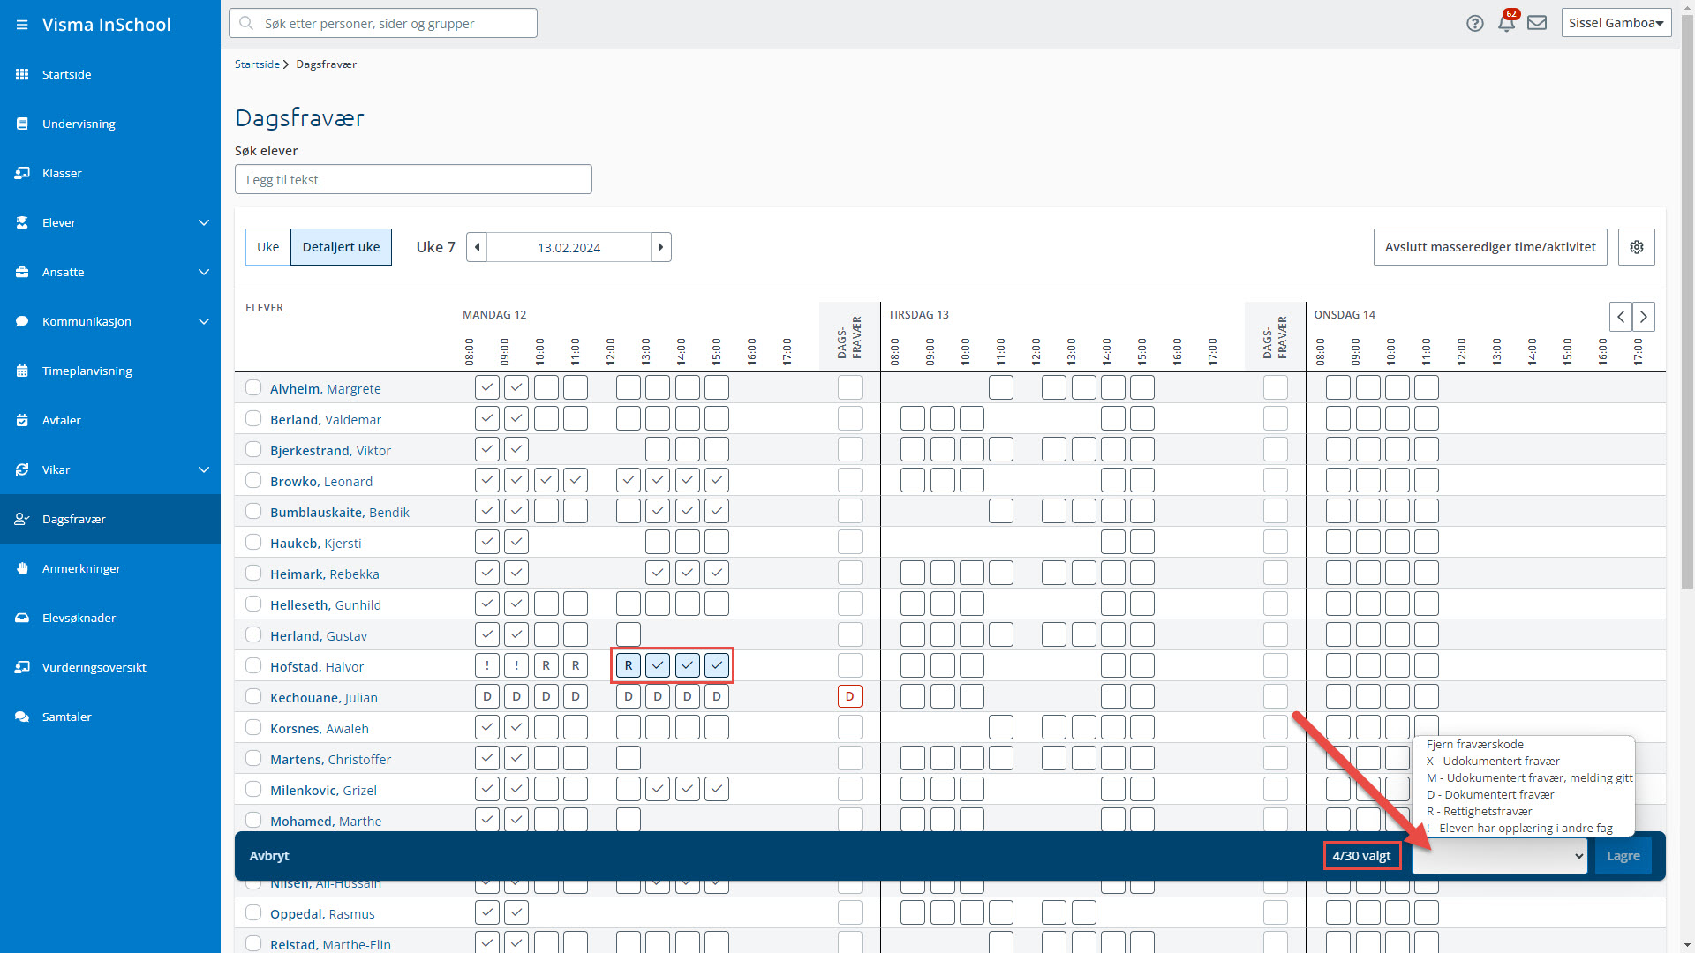Expand the Kommunikasjon sidebar section
The height and width of the screenshot is (953, 1695).
(x=204, y=321)
